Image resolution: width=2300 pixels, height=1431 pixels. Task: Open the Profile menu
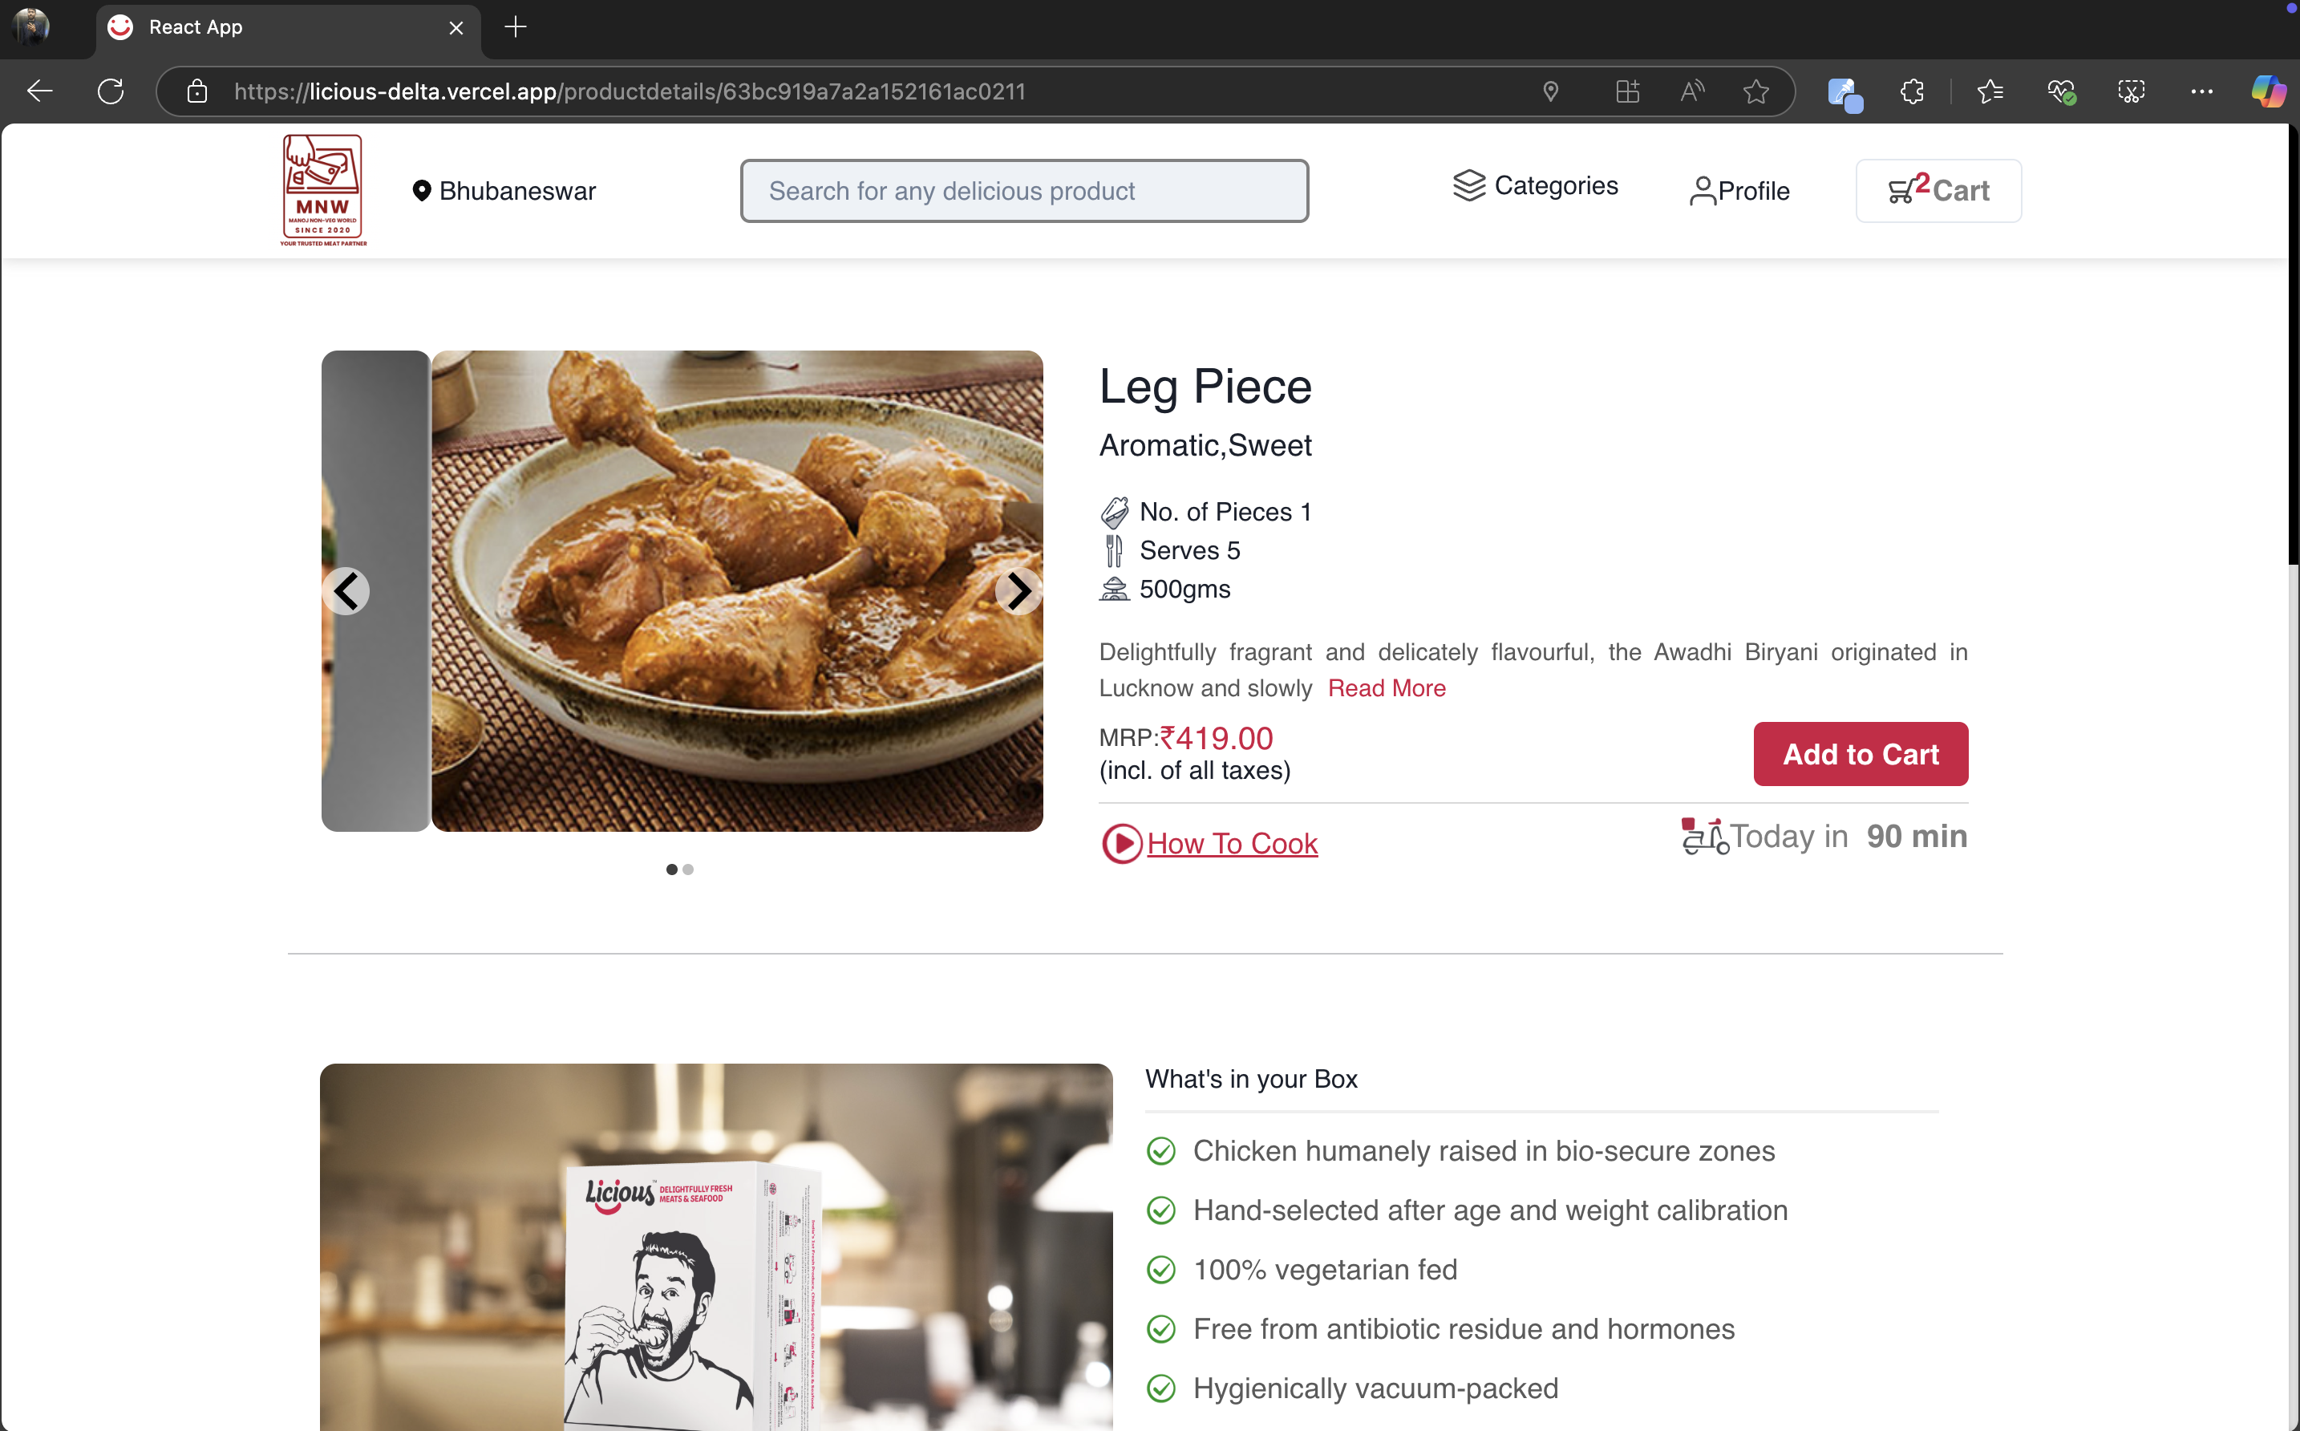coord(1739,191)
